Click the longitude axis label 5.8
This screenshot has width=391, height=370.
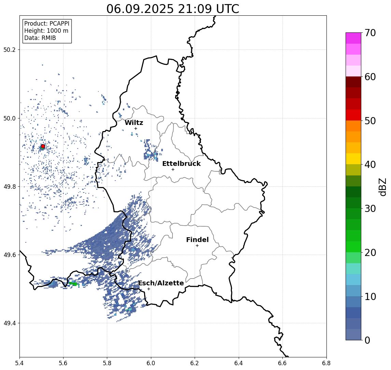tap(107, 363)
